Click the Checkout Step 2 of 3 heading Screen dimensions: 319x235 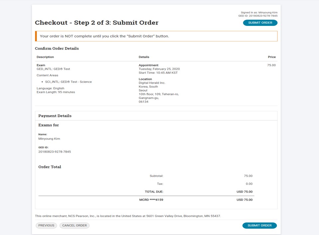(x=97, y=23)
